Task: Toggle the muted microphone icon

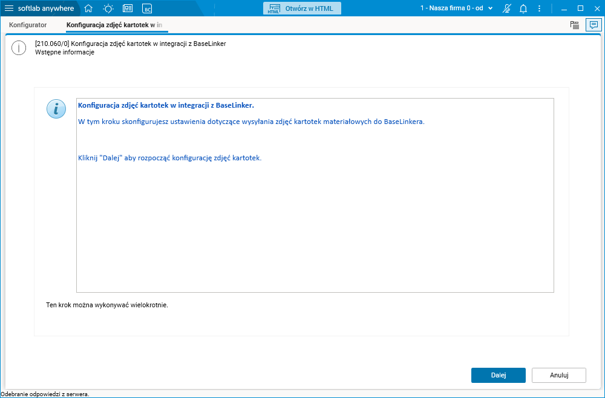Action: click(507, 8)
